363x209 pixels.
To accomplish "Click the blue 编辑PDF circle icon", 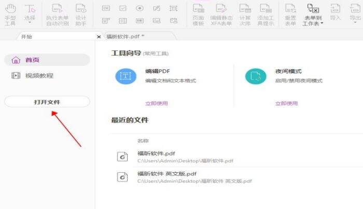I will click(x=125, y=76).
